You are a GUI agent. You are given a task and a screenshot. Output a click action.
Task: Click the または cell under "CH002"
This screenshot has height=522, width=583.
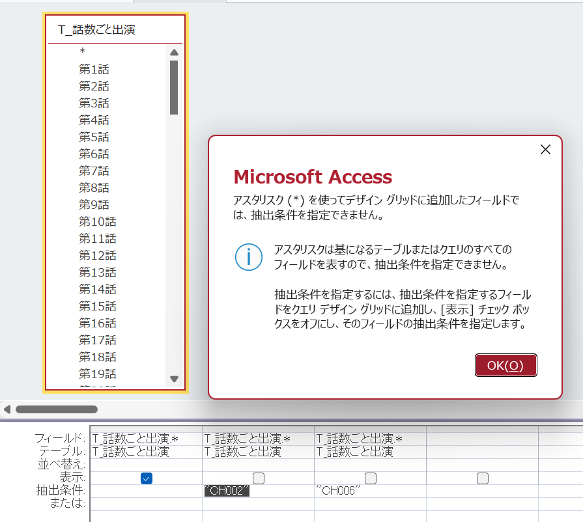pyautogui.click(x=259, y=503)
